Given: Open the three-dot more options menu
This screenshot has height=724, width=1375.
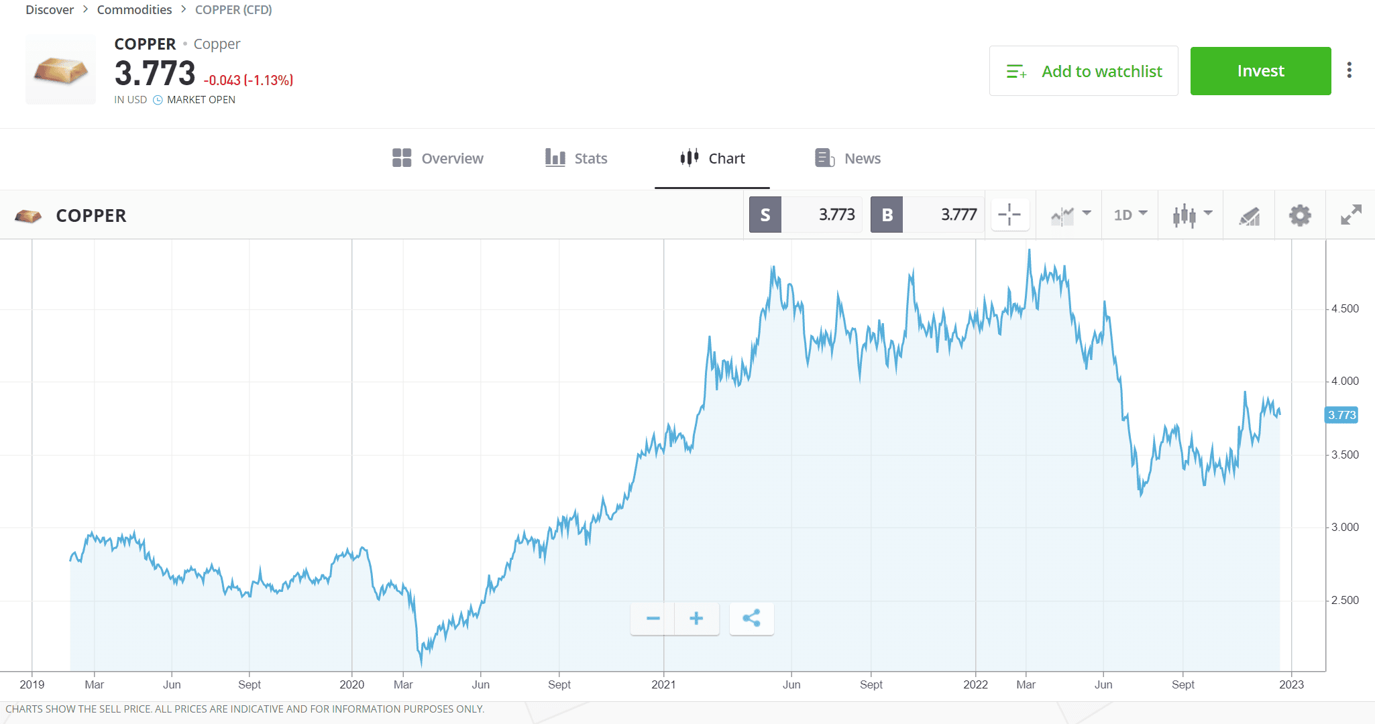Looking at the screenshot, I should pyautogui.click(x=1350, y=70).
